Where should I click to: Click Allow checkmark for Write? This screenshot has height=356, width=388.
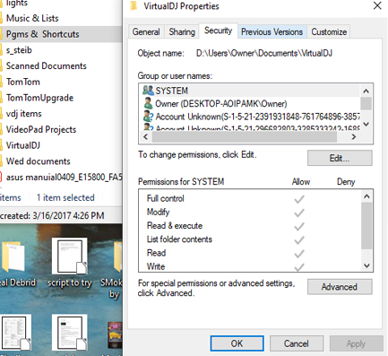pyautogui.click(x=299, y=267)
